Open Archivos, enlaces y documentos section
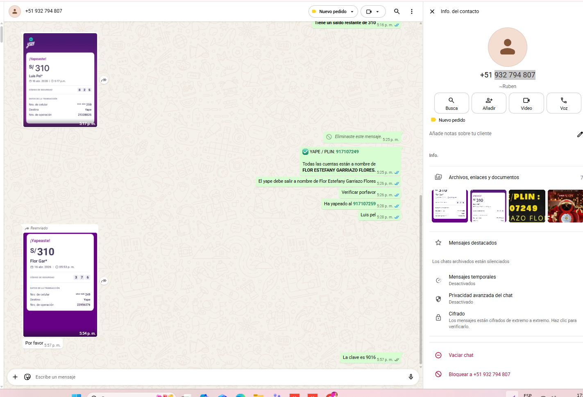 tap(483, 177)
